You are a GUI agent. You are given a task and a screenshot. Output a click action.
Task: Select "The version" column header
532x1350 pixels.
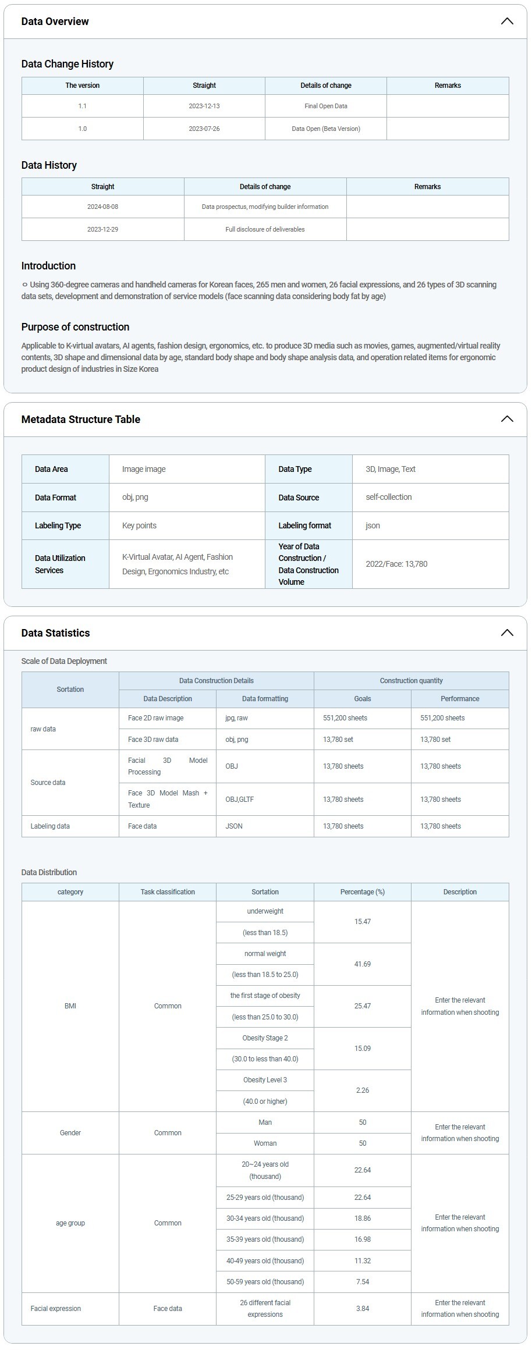click(83, 86)
